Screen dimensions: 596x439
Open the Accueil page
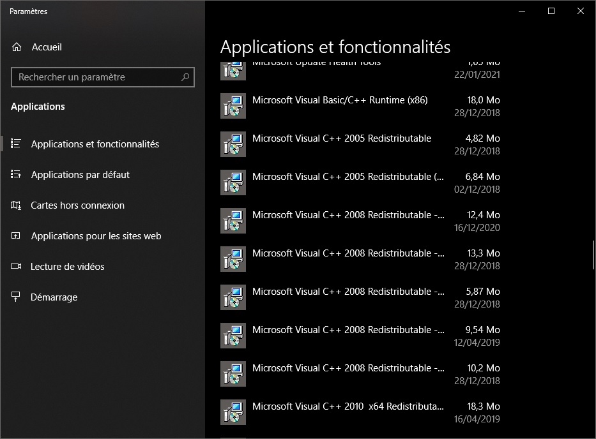pyautogui.click(x=46, y=47)
